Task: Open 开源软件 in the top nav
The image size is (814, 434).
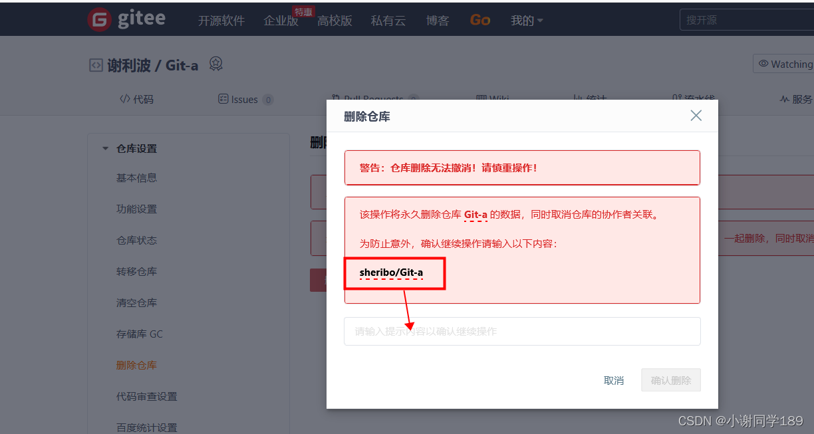Action: [221, 21]
